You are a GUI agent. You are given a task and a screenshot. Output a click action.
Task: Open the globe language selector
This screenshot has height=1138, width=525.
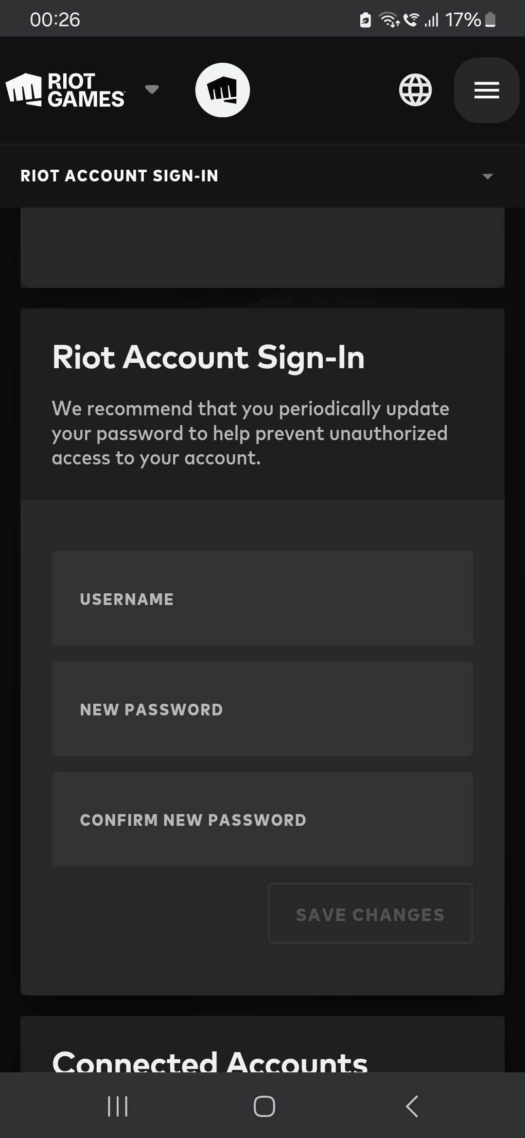pos(415,90)
